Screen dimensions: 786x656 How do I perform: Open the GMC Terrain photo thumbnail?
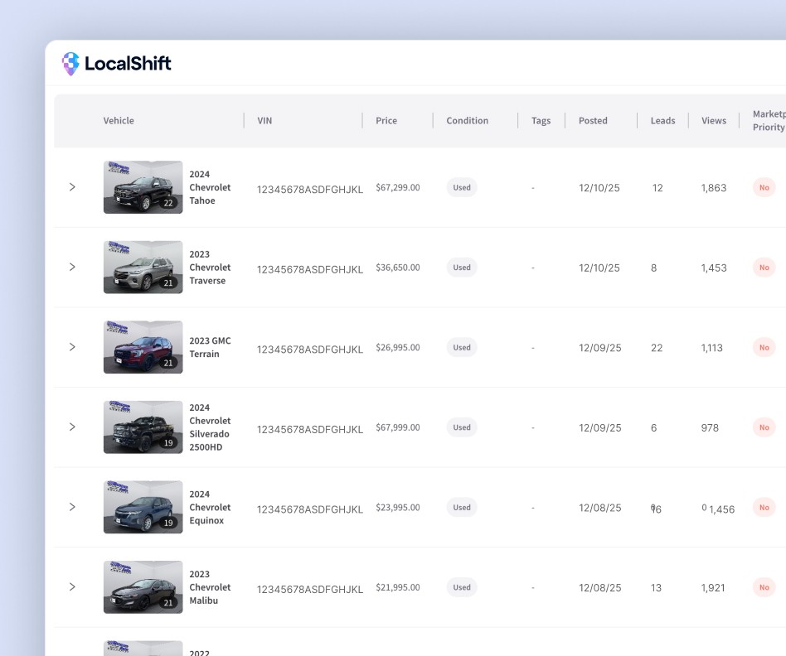(x=143, y=347)
